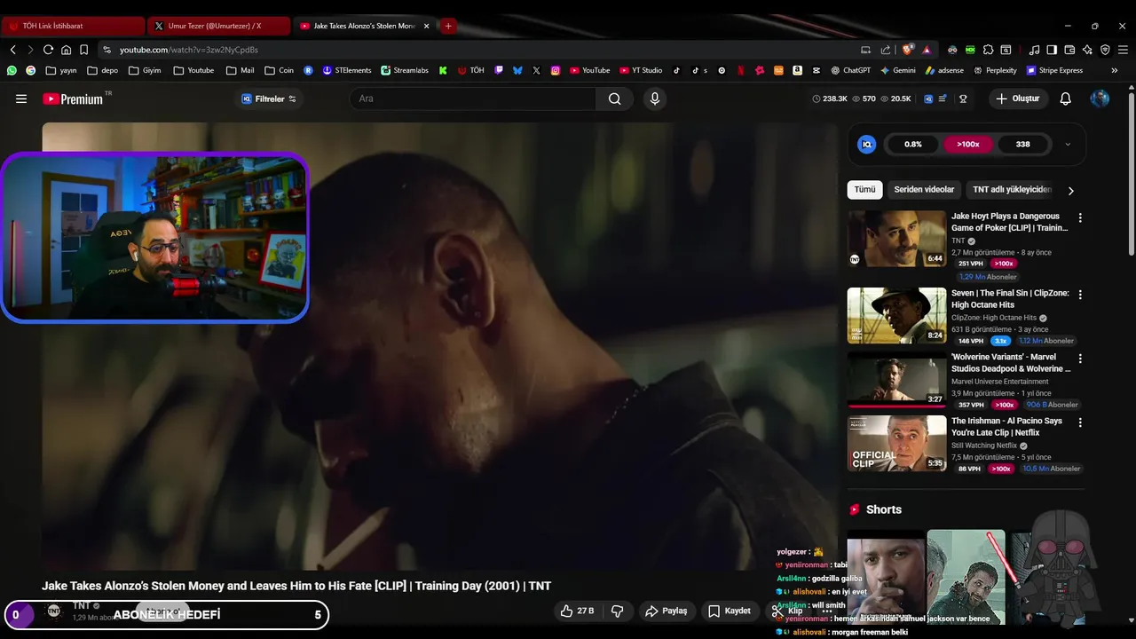Click the blue IQ badge in sidebar
The height and width of the screenshot is (639, 1136).
click(867, 144)
